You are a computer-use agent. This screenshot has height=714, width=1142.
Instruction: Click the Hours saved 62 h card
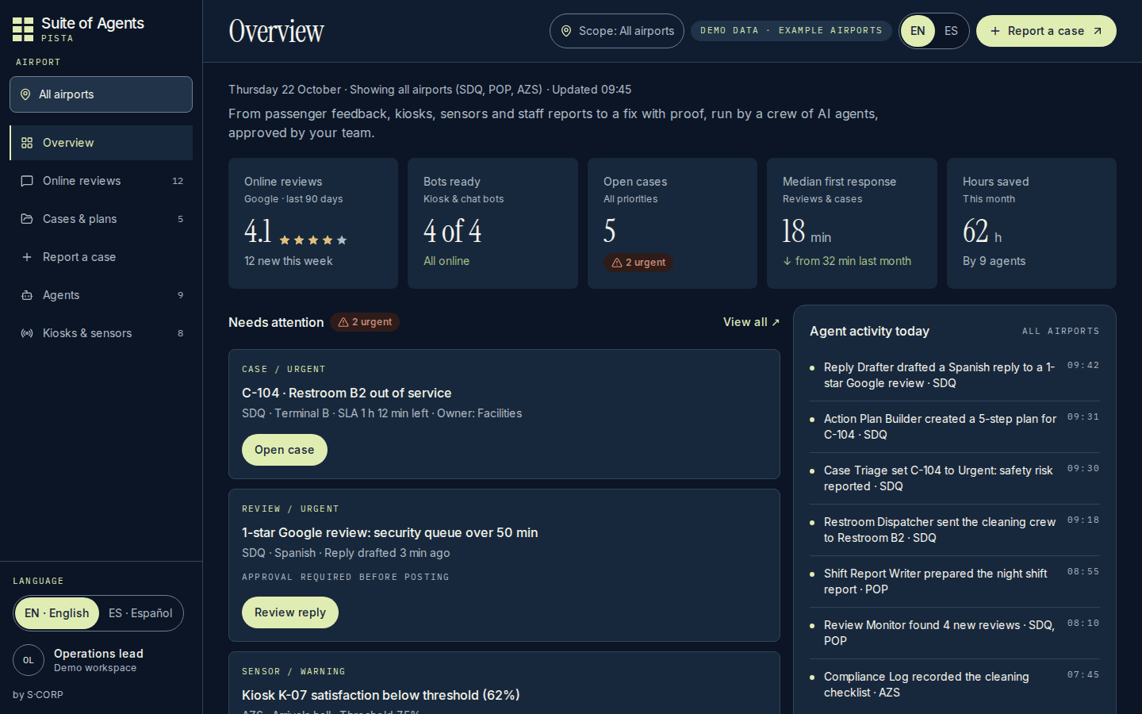pyautogui.click(x=1032, y=223)
